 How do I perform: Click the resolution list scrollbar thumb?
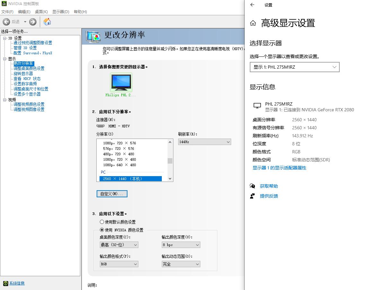click(x=170, y=161)
